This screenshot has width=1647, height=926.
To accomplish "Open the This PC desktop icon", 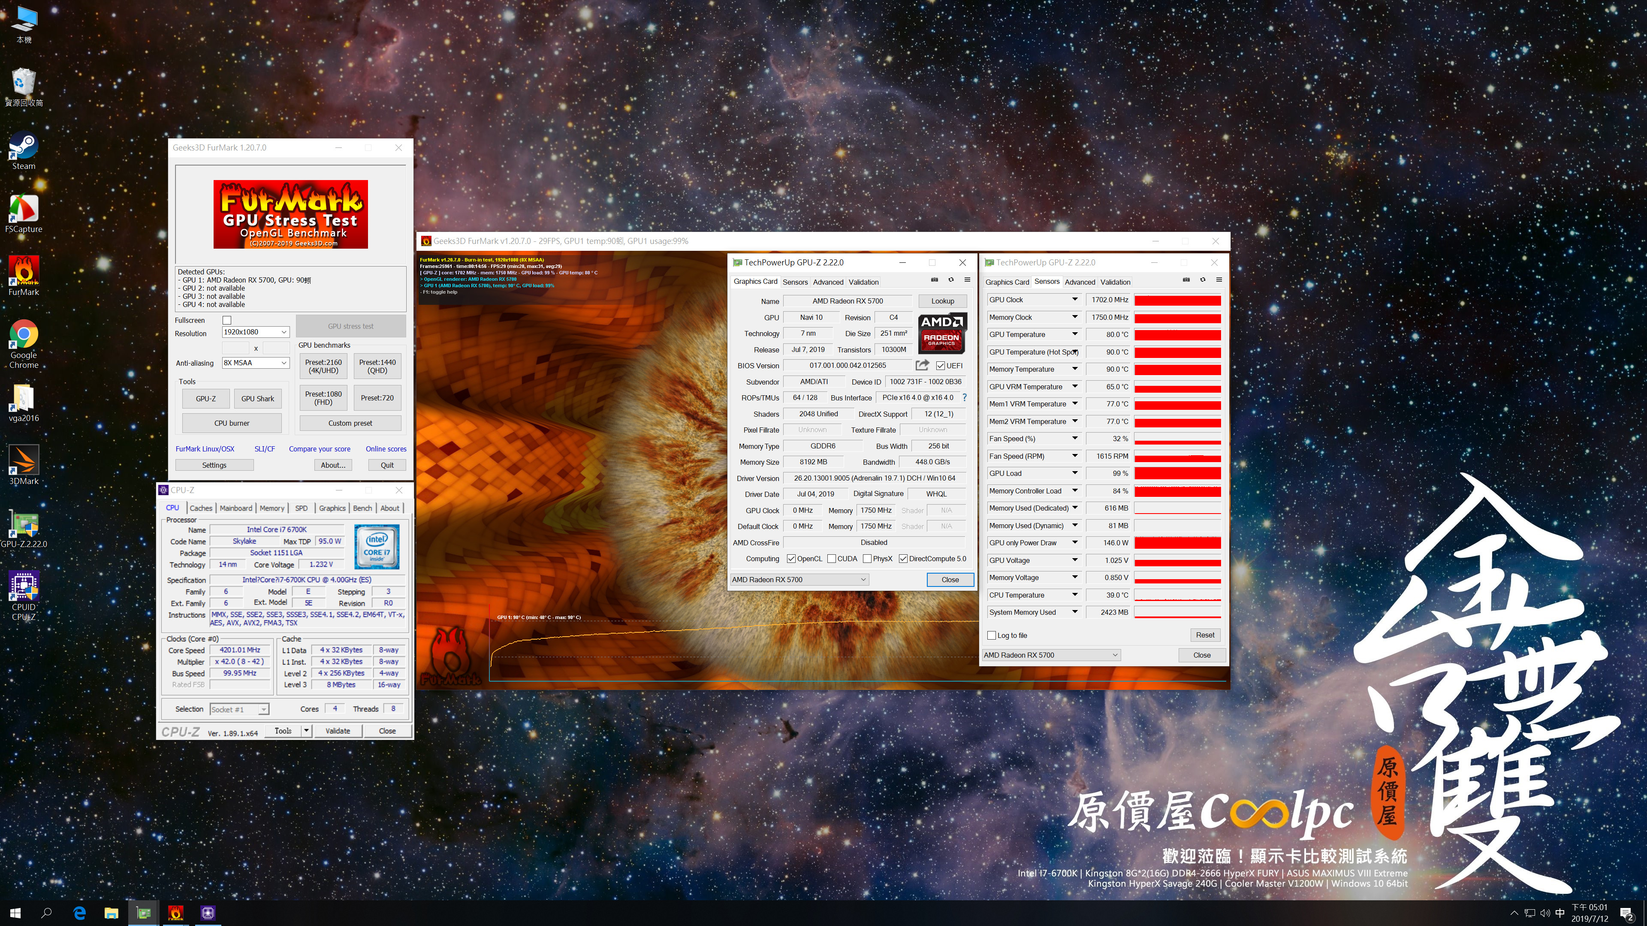I will (x=24, y=25).
